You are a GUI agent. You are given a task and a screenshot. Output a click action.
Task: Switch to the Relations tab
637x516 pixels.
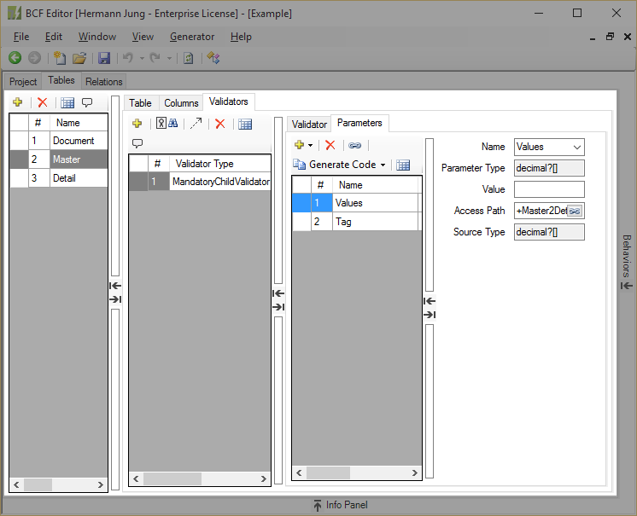pos(103,82)
